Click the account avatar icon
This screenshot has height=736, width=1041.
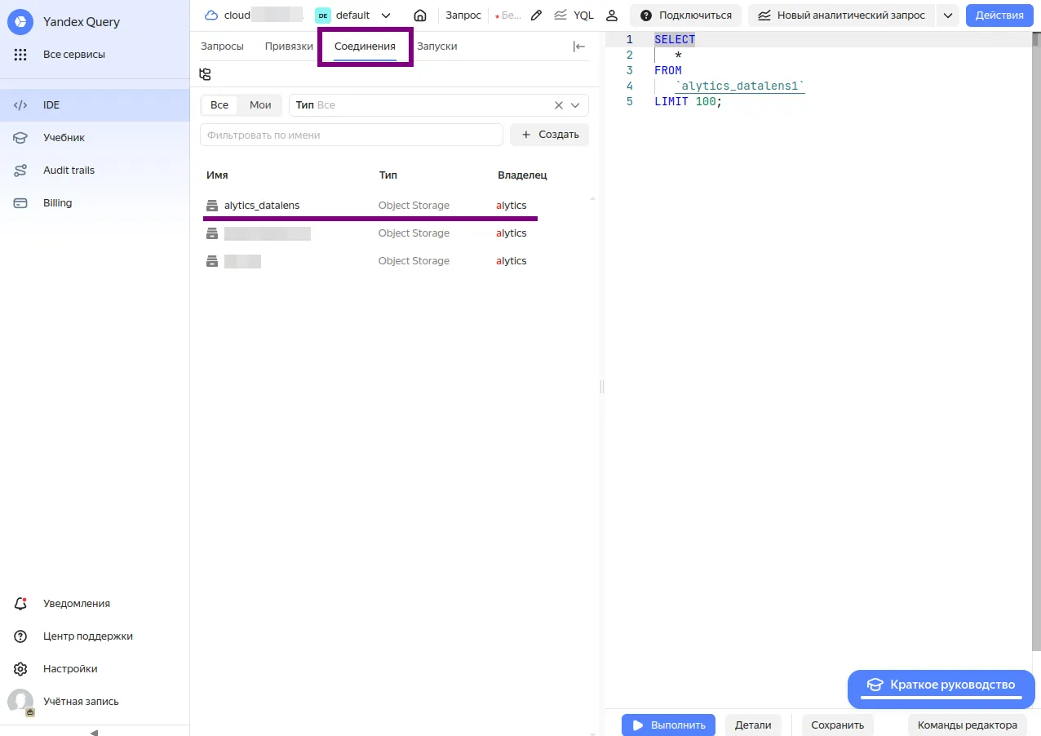20,702
